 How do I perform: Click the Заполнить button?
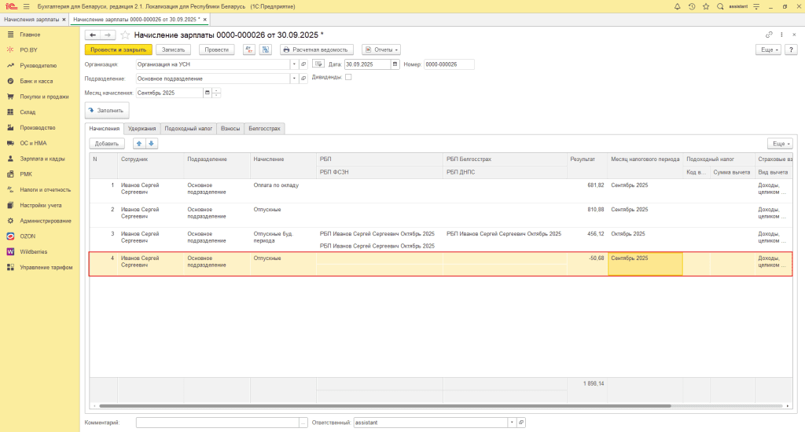(106, 111)
